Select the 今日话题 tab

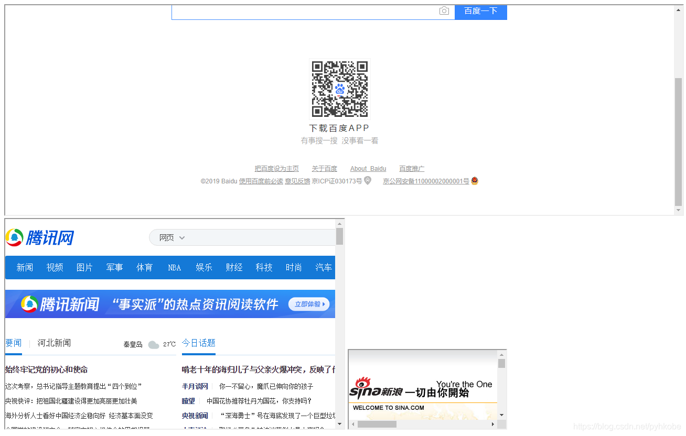click(199, 343)
